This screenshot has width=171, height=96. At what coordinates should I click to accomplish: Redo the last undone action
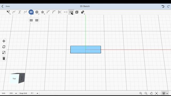[169, 6]
